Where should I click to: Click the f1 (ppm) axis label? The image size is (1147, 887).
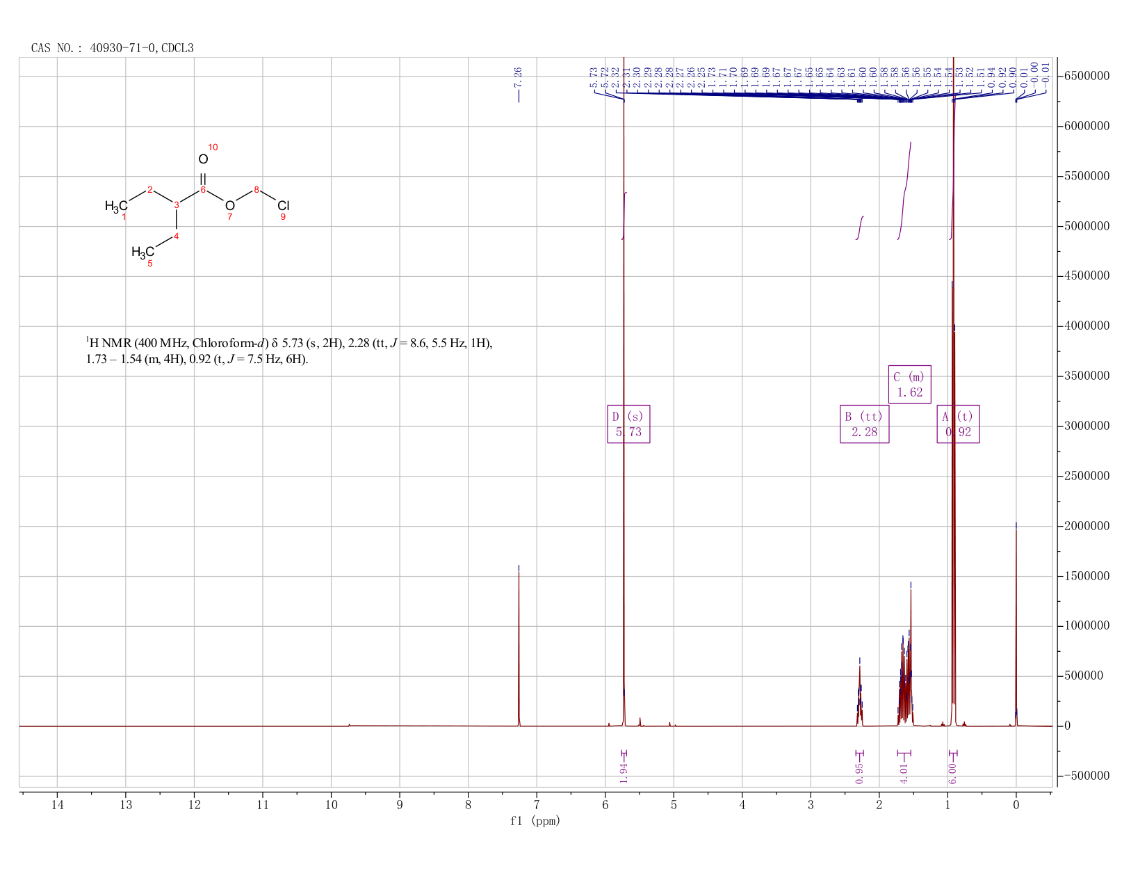point(535,821)
